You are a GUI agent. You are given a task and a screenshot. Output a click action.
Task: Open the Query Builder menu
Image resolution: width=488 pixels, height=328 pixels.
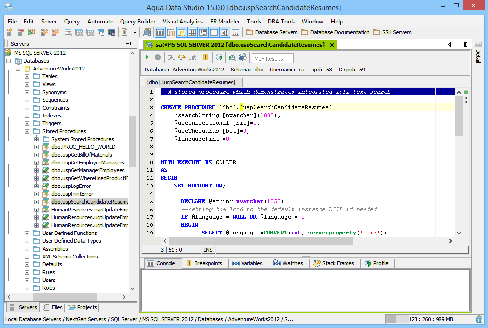(138, 22)
